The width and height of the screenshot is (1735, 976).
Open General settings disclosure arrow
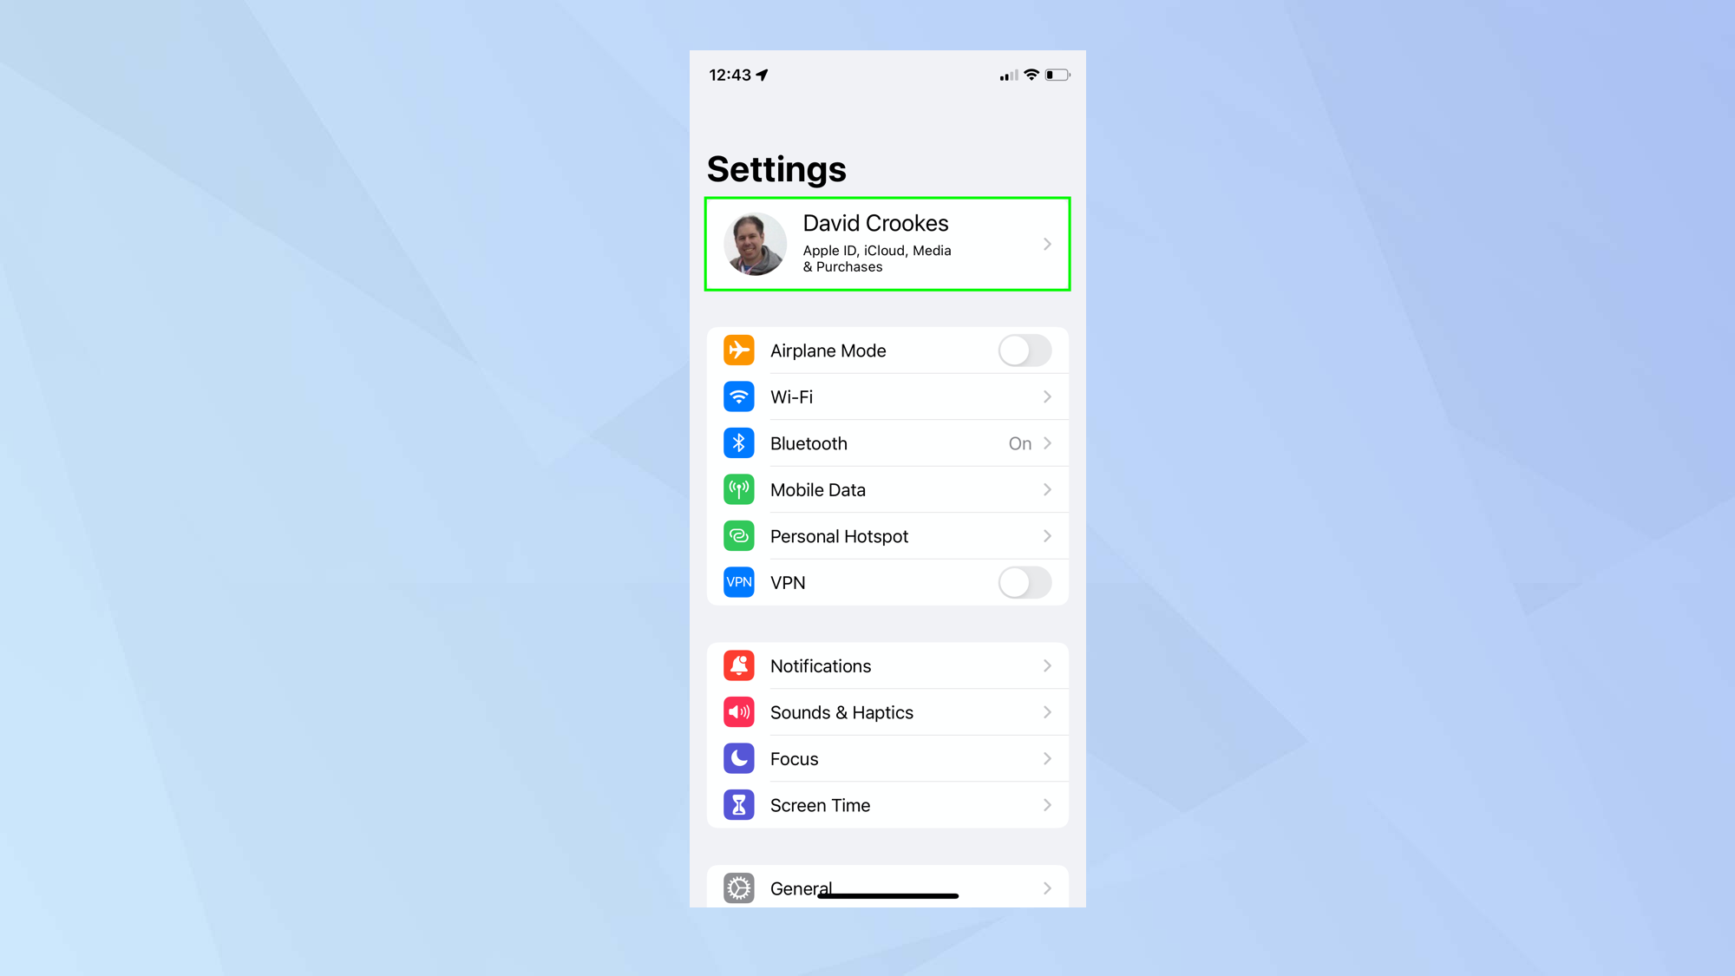[1046, 888]
